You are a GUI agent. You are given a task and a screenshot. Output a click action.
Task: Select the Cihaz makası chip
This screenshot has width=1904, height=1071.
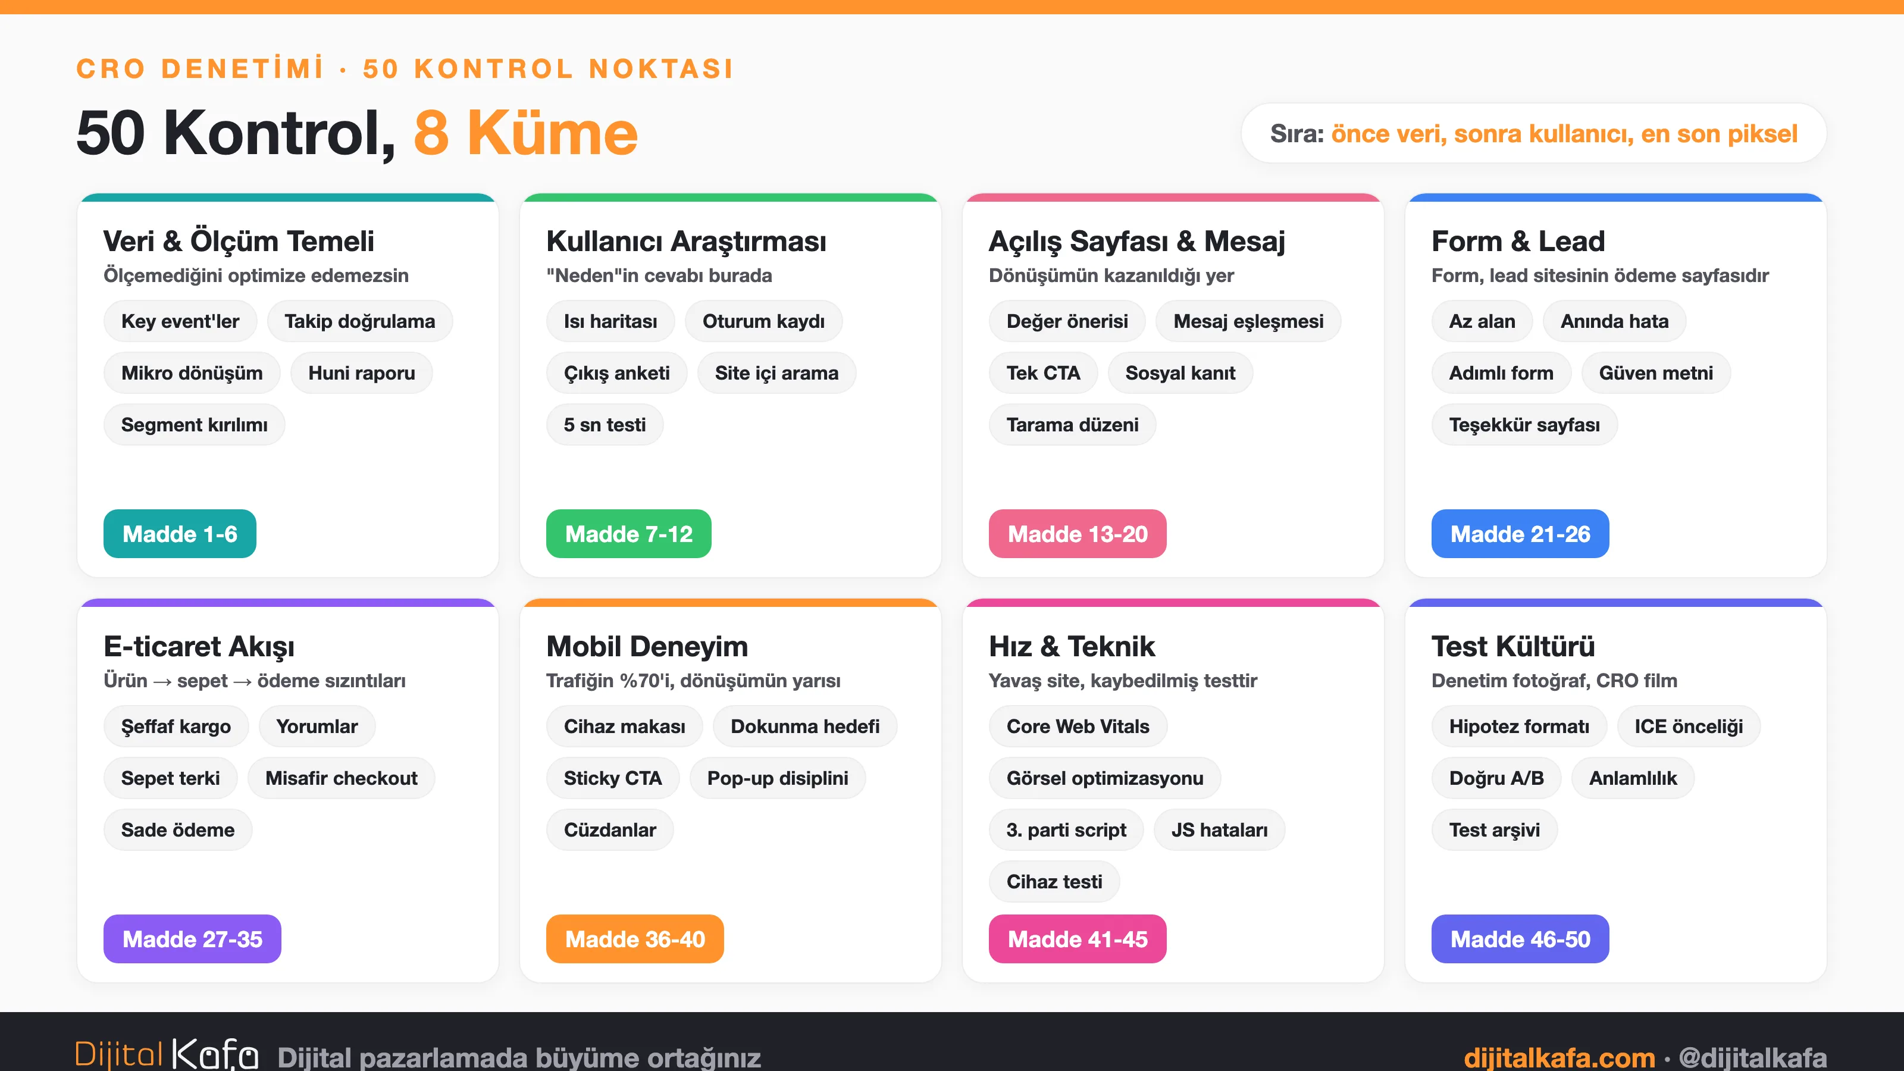pos(625,726)
